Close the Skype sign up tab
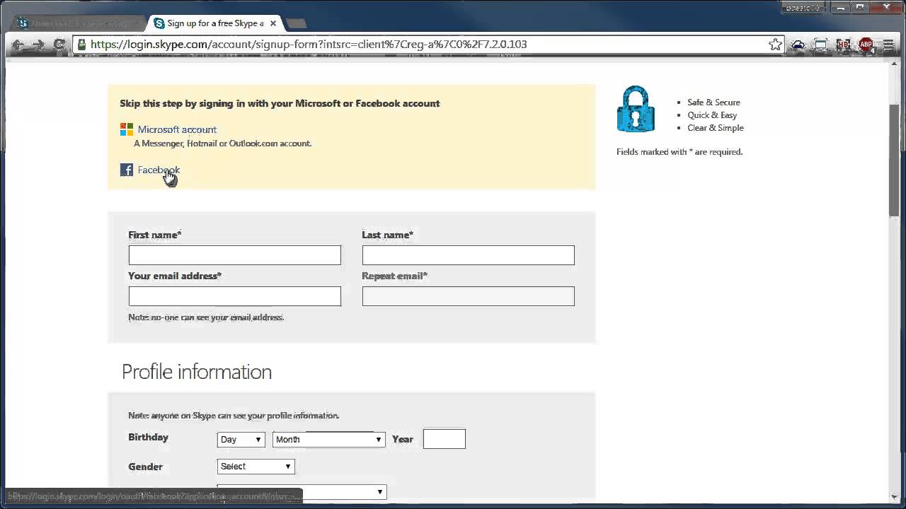The width and height of the screenshot is (906, 509). point(273,23)
